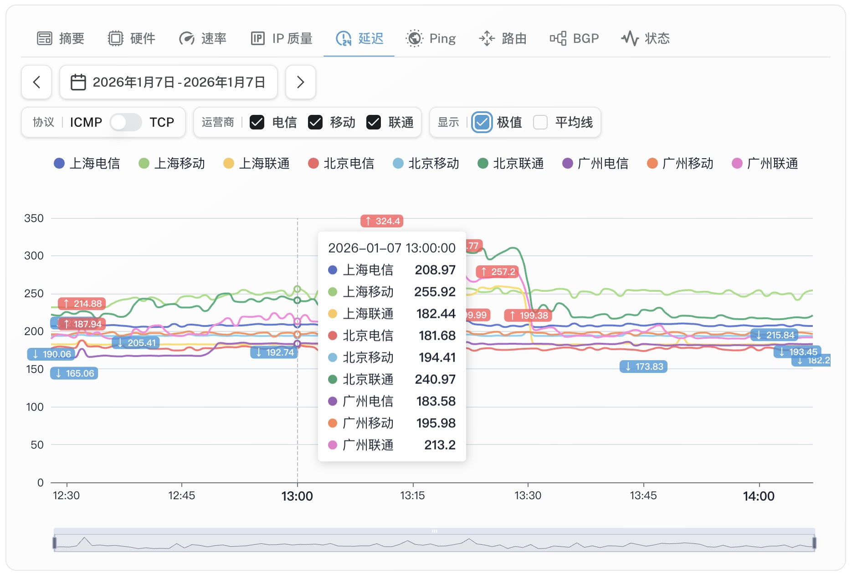Click the 14:00 x-axis label

pyautogui.click(x=759, y=496)
